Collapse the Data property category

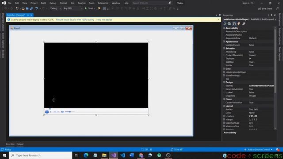pos(224,69)
